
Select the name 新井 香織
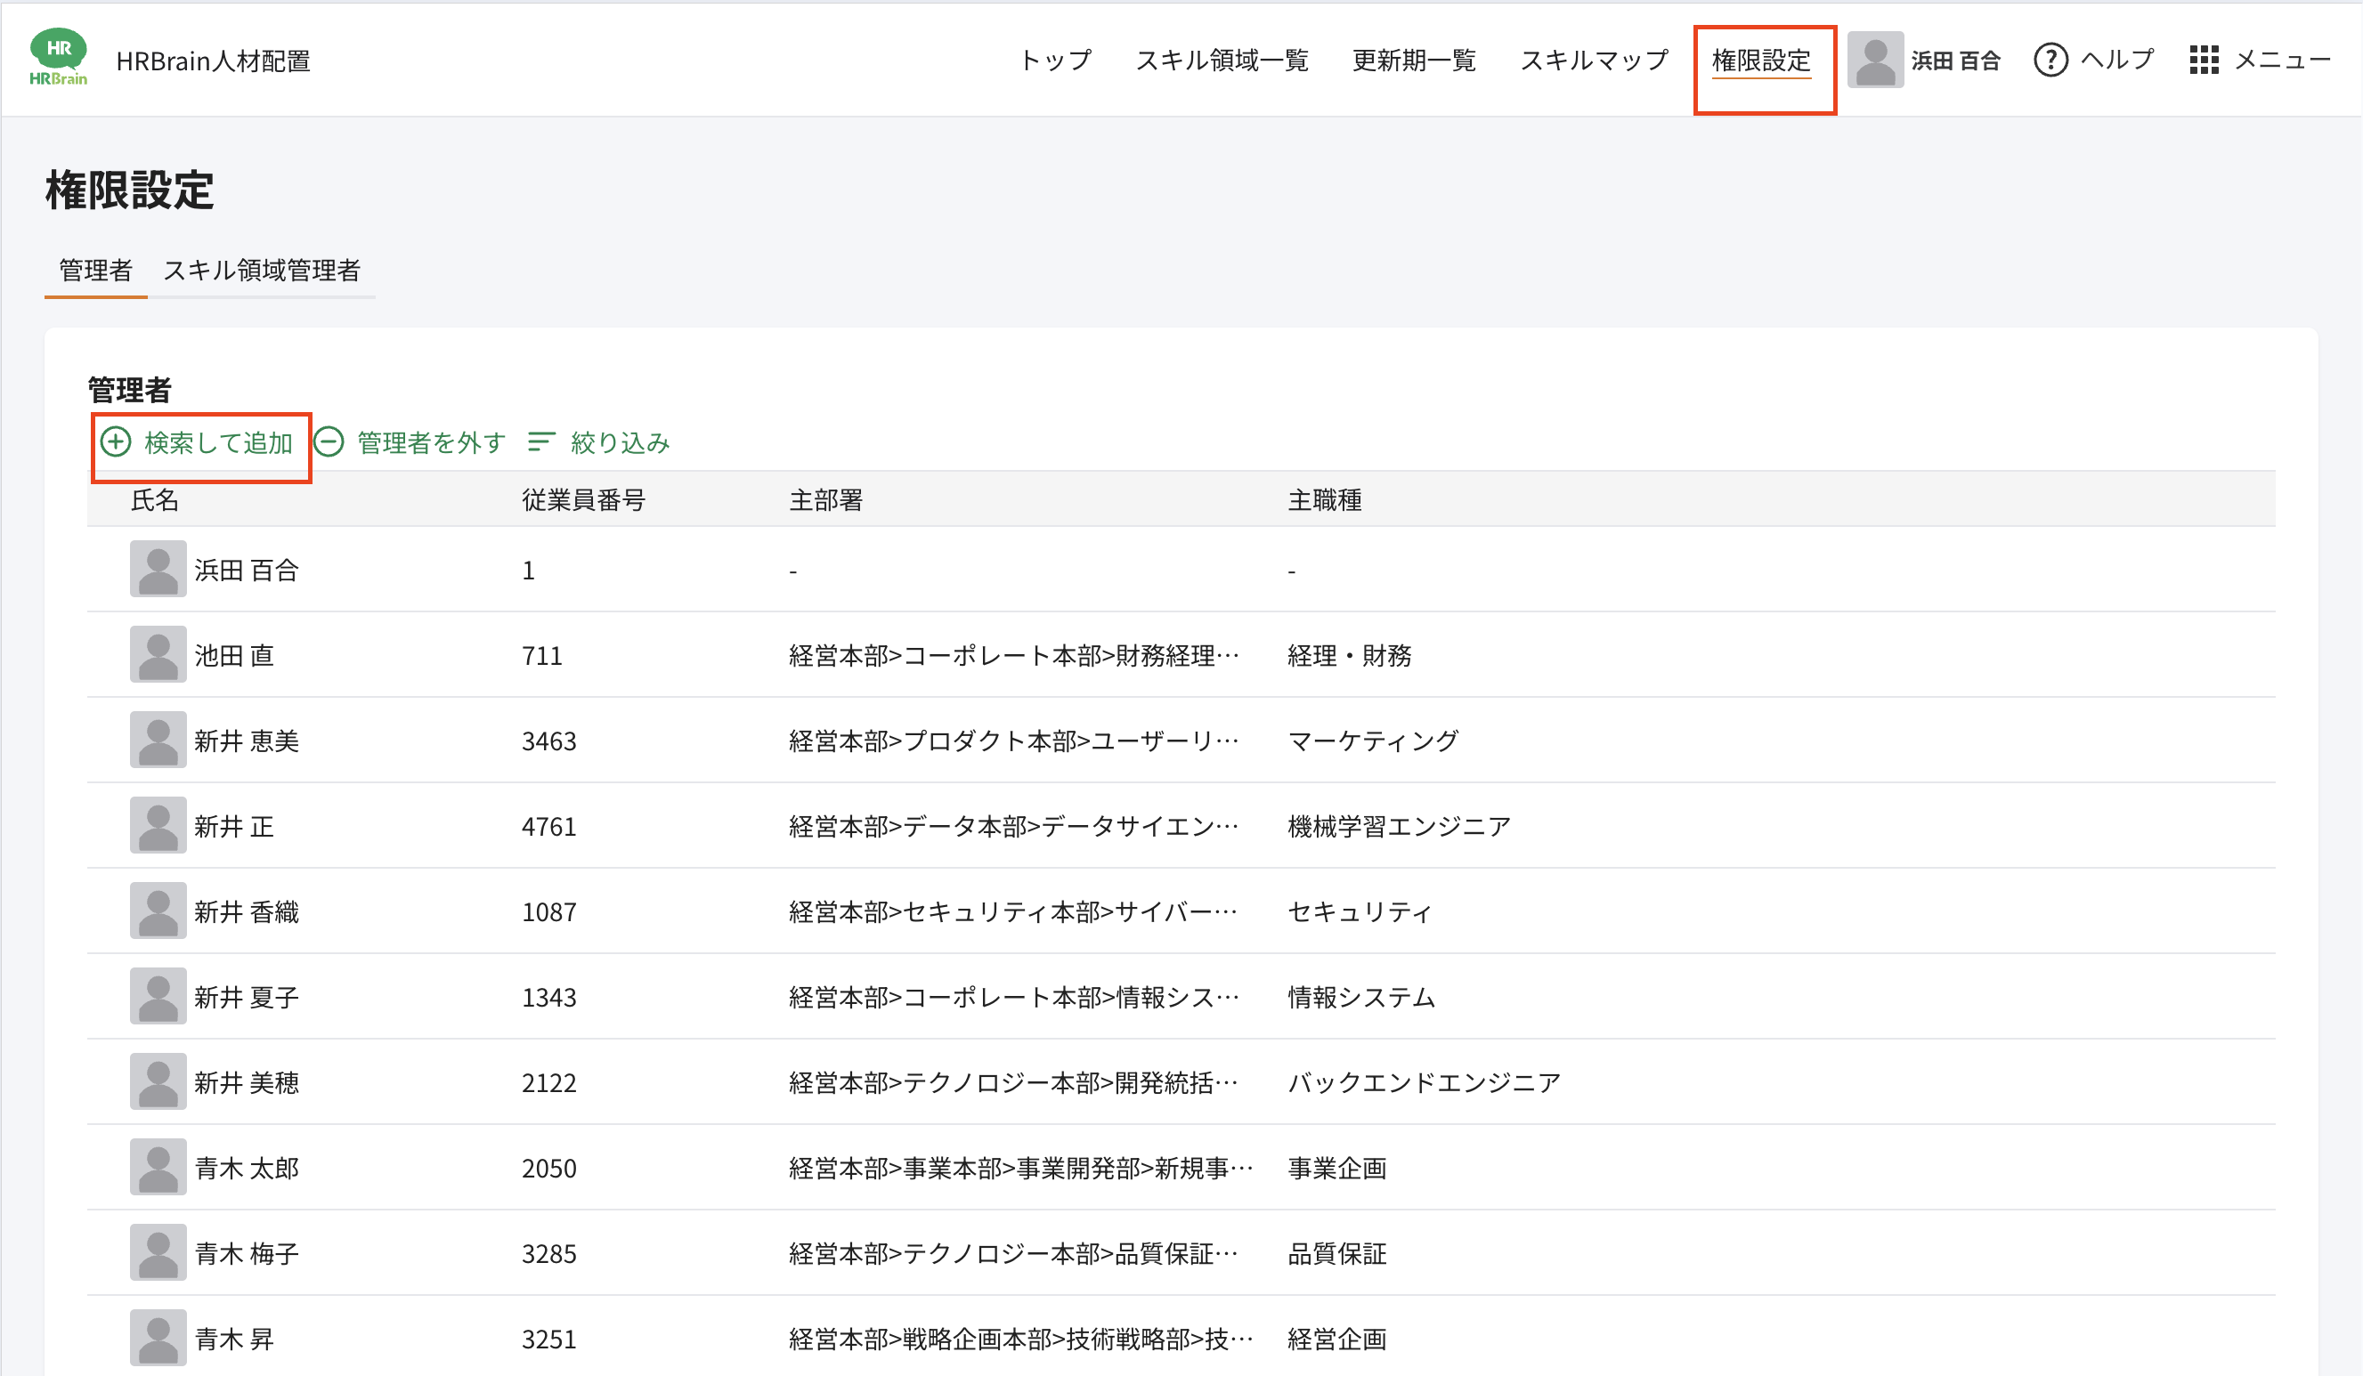click(247, 912)
